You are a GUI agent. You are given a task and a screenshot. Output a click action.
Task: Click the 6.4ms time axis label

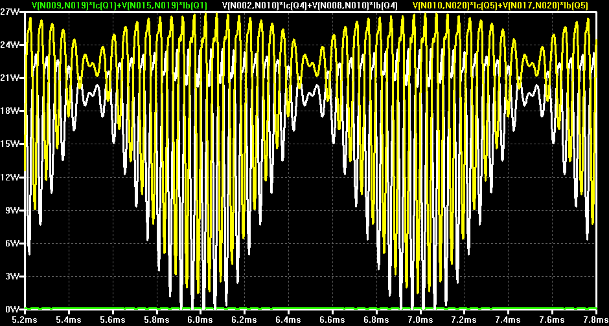(x=288, y=320)
